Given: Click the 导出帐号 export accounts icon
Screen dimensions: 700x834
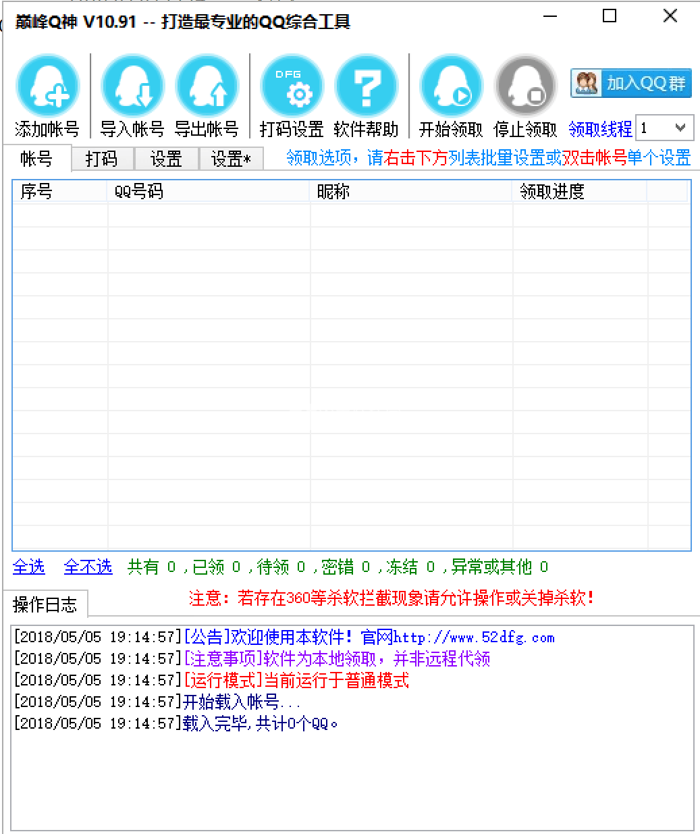Looking at the screenshot, I should click(x=207, y=86).
